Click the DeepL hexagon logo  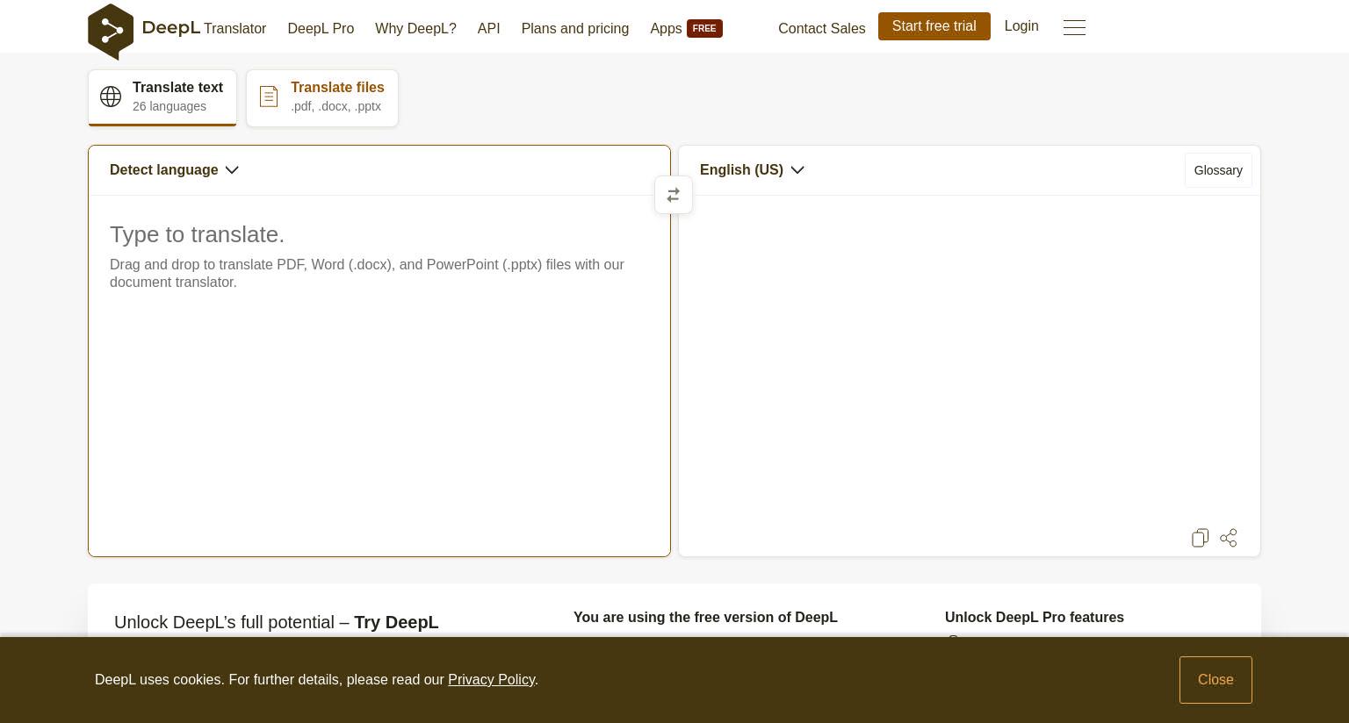[111, 32]
